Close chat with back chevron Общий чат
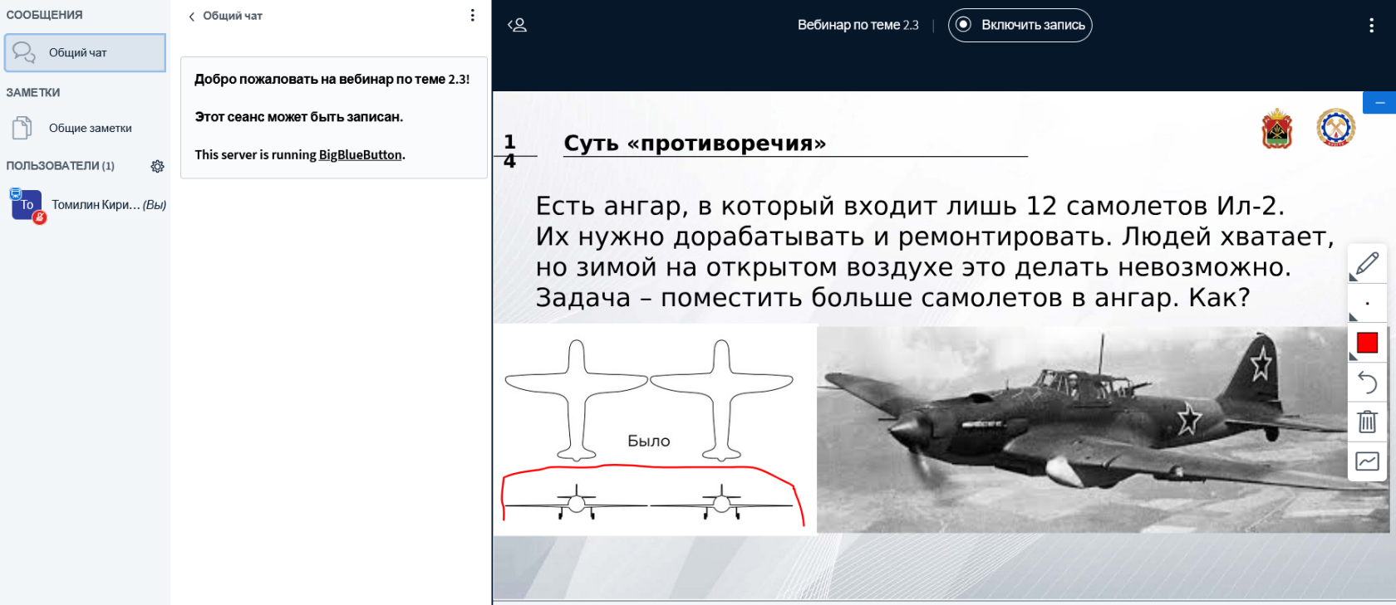This screenshot has width=1396, height=605. tap(225, 16)
